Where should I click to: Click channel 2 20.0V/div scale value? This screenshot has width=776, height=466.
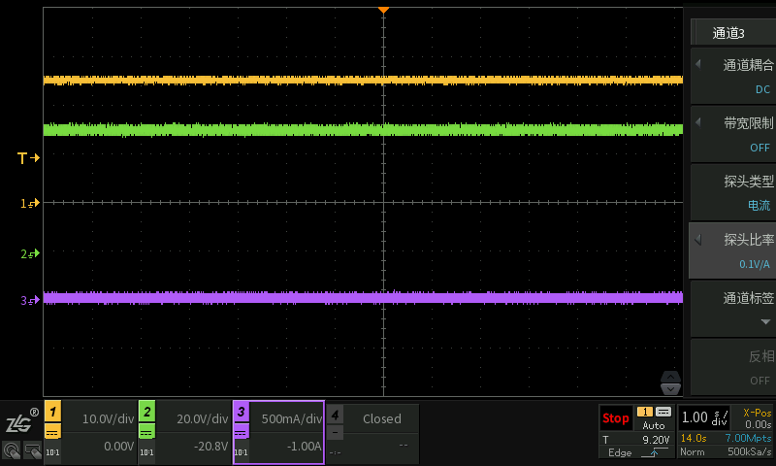click(x=203, y=419)
